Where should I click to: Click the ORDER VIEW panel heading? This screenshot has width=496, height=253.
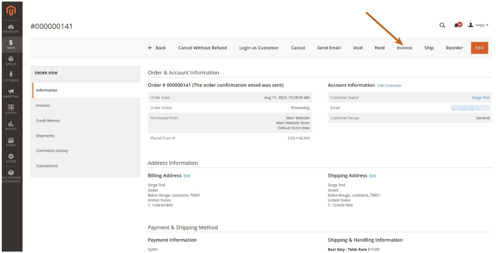(46, 73)
